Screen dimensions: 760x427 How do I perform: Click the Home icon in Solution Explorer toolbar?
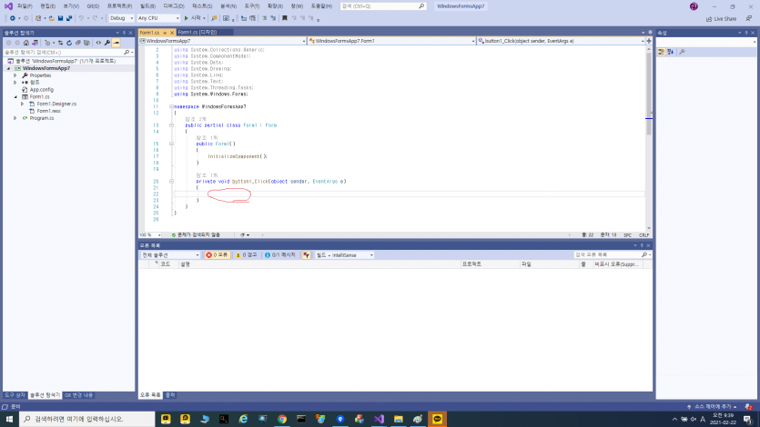tap(26, 43)
